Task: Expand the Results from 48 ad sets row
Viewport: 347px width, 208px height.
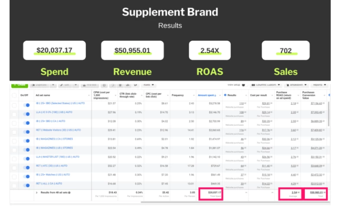Action: [36, 192]
